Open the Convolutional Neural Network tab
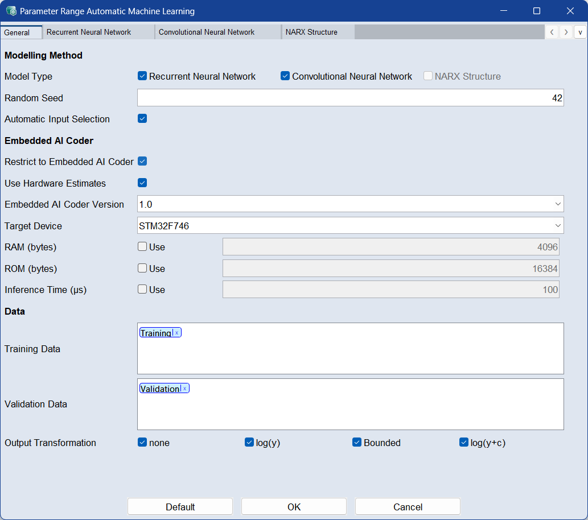The image size is (588, 520). pos(207,32)
